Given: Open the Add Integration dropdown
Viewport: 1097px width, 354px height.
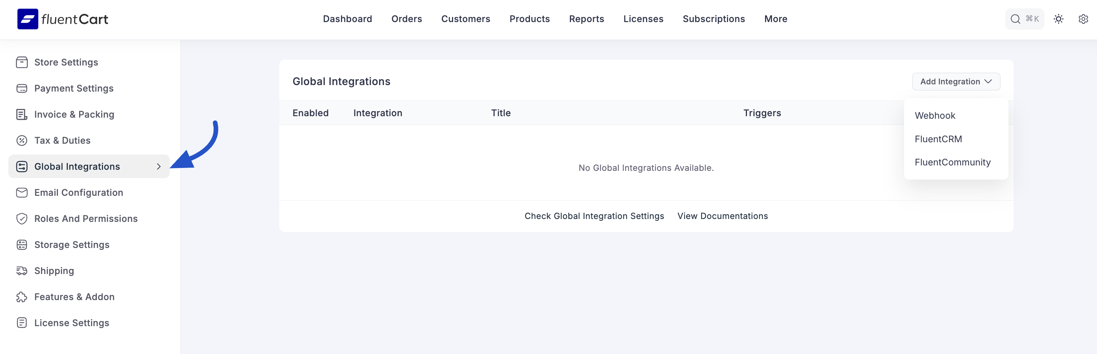Looking at the screenshot, I should click(x=956, y=81).
